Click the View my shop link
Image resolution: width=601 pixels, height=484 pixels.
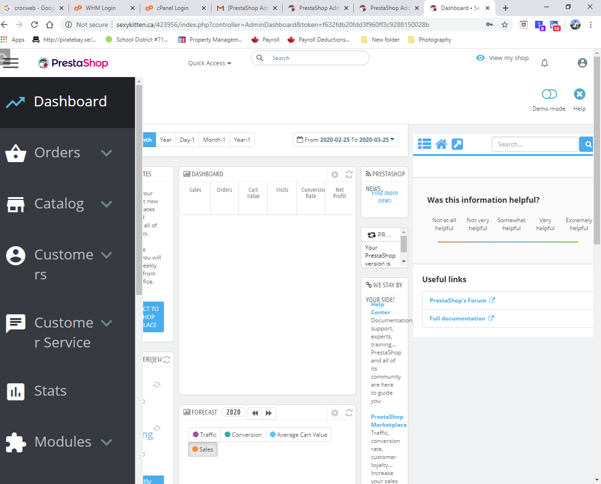point(509,58)
